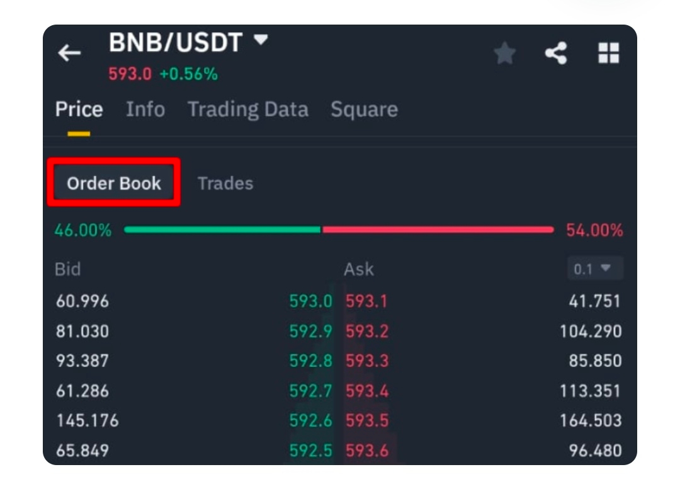Tap bid quantity 145.176
This screenshot has height=484, width=680.
tap(87, 420)
